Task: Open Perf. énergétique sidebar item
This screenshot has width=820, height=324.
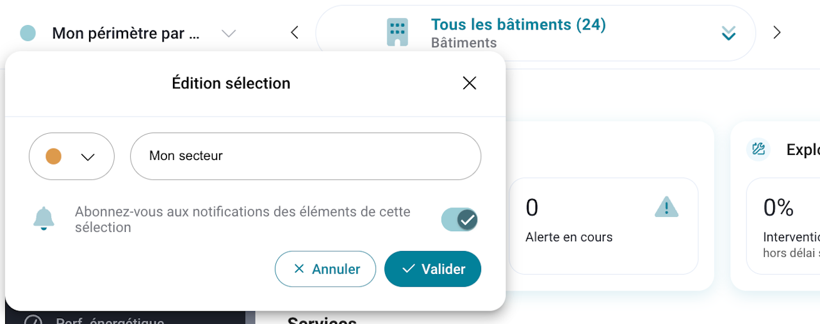Action: (109, 320)
